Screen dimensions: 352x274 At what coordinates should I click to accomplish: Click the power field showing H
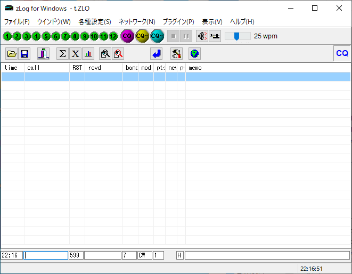click(180, 255)
